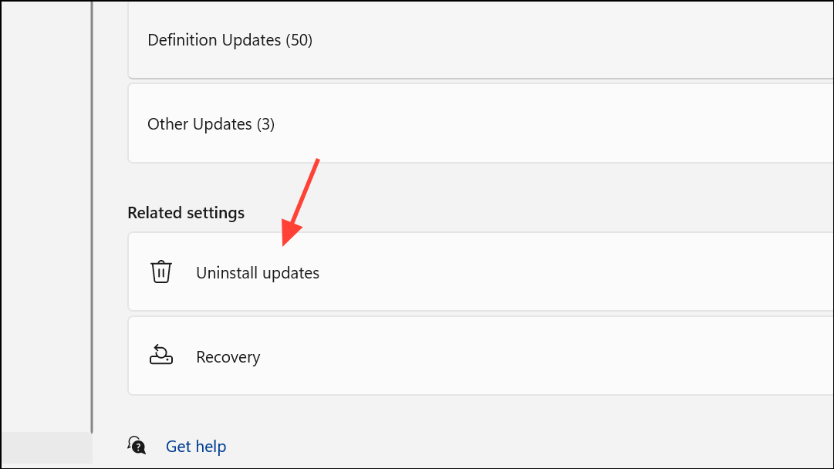Click the Related settings heading
The width and height of the screenshot is (834, 469).
click(x=186, y=213)
